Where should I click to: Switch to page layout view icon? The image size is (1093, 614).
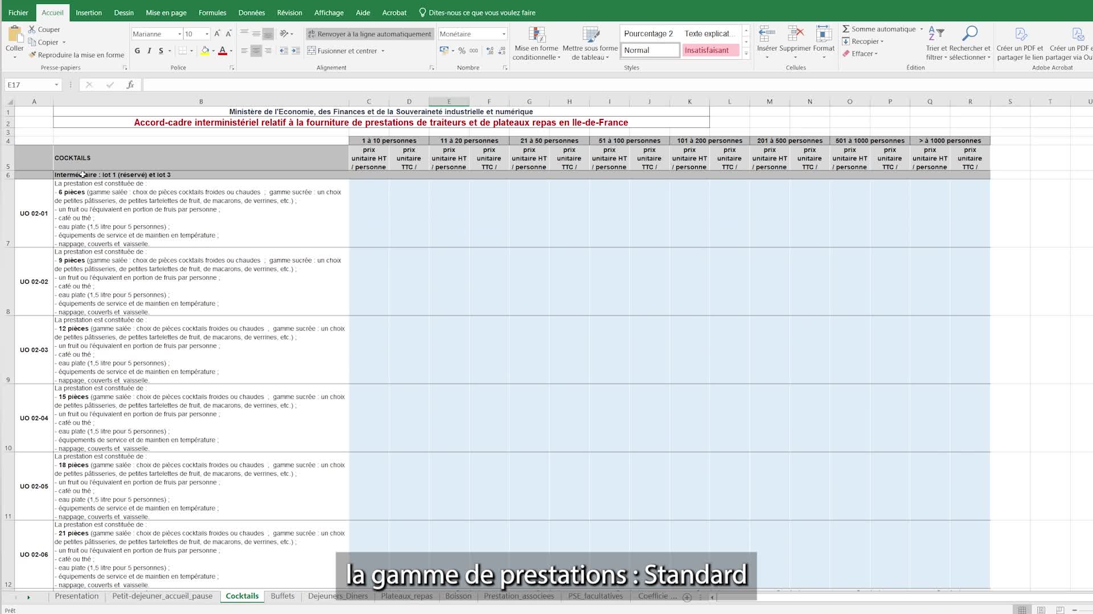(1041, 610)
